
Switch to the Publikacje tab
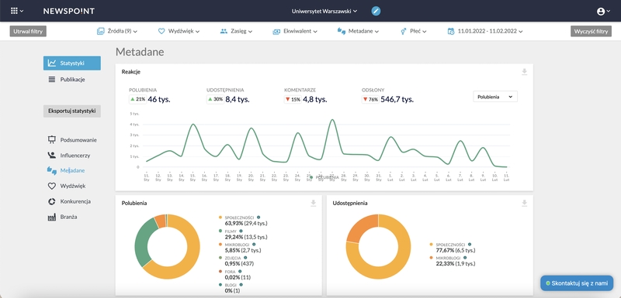[71, 79]
